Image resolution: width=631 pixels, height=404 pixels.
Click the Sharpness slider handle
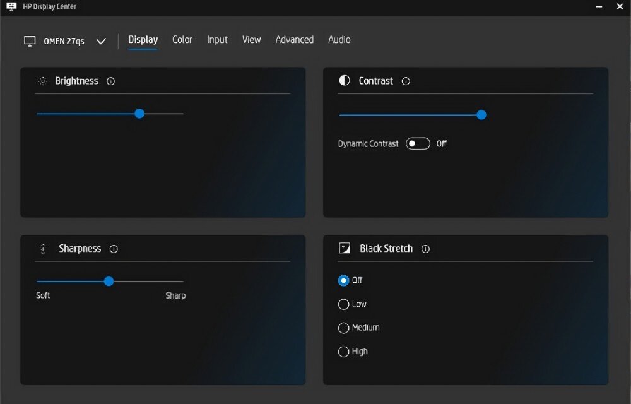[x=109, y=282]
